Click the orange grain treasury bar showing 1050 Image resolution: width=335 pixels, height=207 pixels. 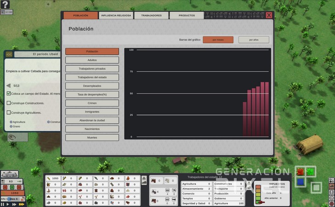[13, 193]
